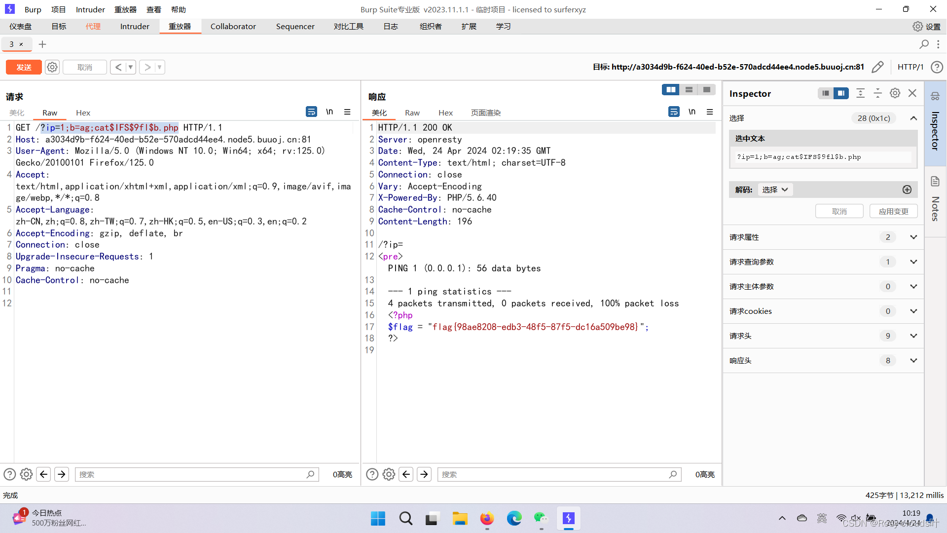Screen dimensions: 947x533
Task: Open the response Hex tab
Action: pos(445,113)
